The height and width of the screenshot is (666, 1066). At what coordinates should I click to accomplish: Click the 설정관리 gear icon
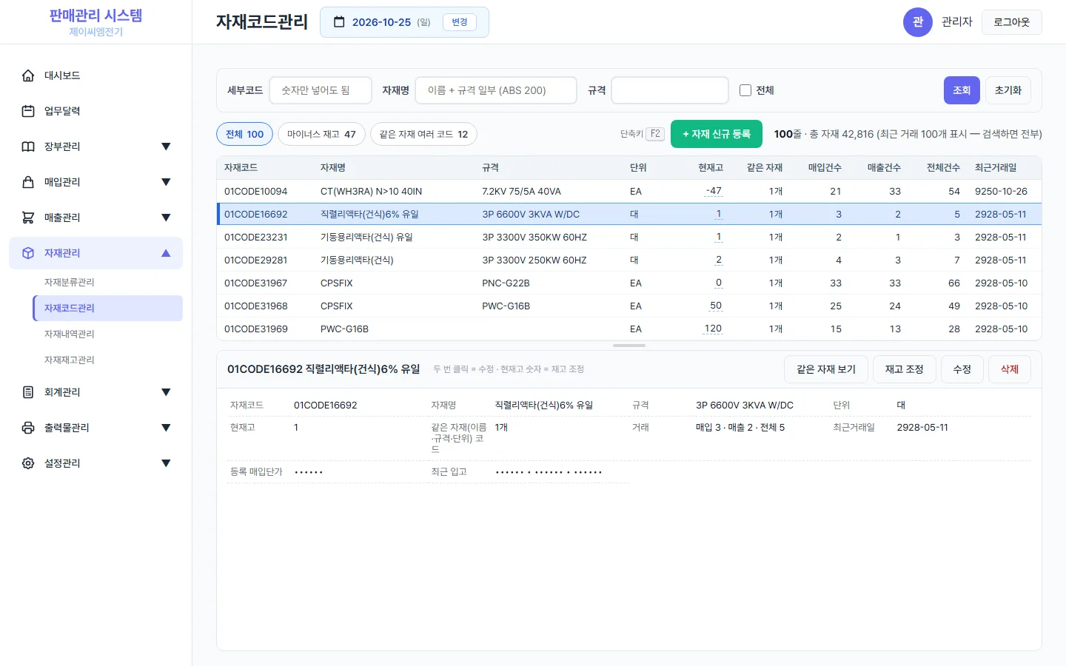click(28, 463)
